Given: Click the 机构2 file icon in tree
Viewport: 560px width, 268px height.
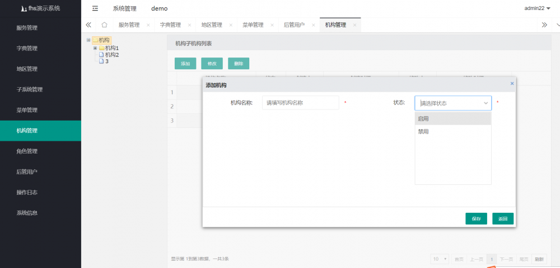Looking at the screenshot, I should [101, 55].
